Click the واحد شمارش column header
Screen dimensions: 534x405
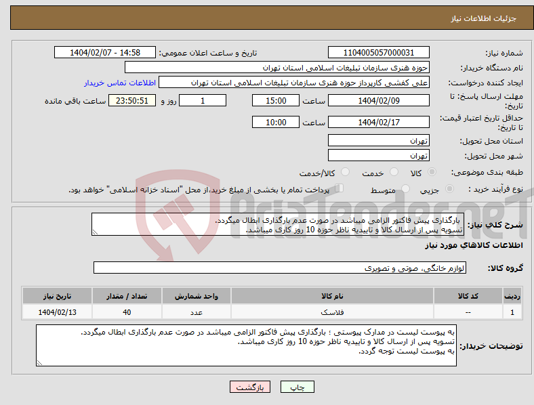coord(197,296)
